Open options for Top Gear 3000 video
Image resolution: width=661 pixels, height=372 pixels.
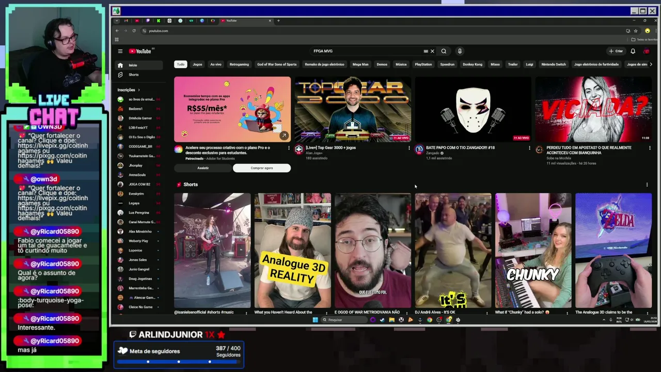click(409, 148)
